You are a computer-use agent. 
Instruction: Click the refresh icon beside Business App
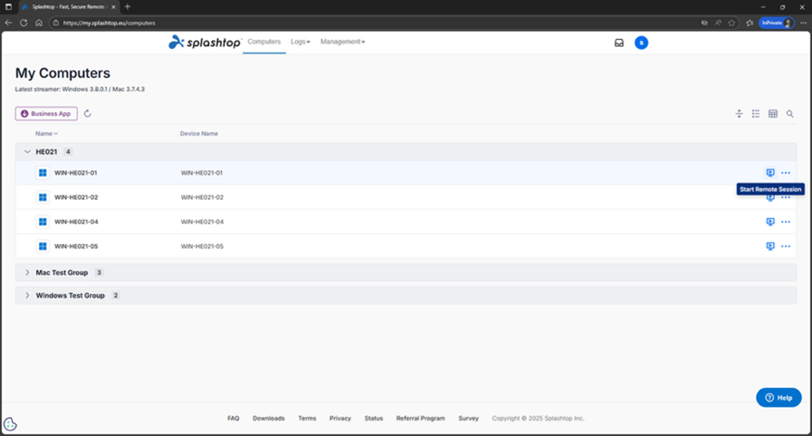coord(87,113)
